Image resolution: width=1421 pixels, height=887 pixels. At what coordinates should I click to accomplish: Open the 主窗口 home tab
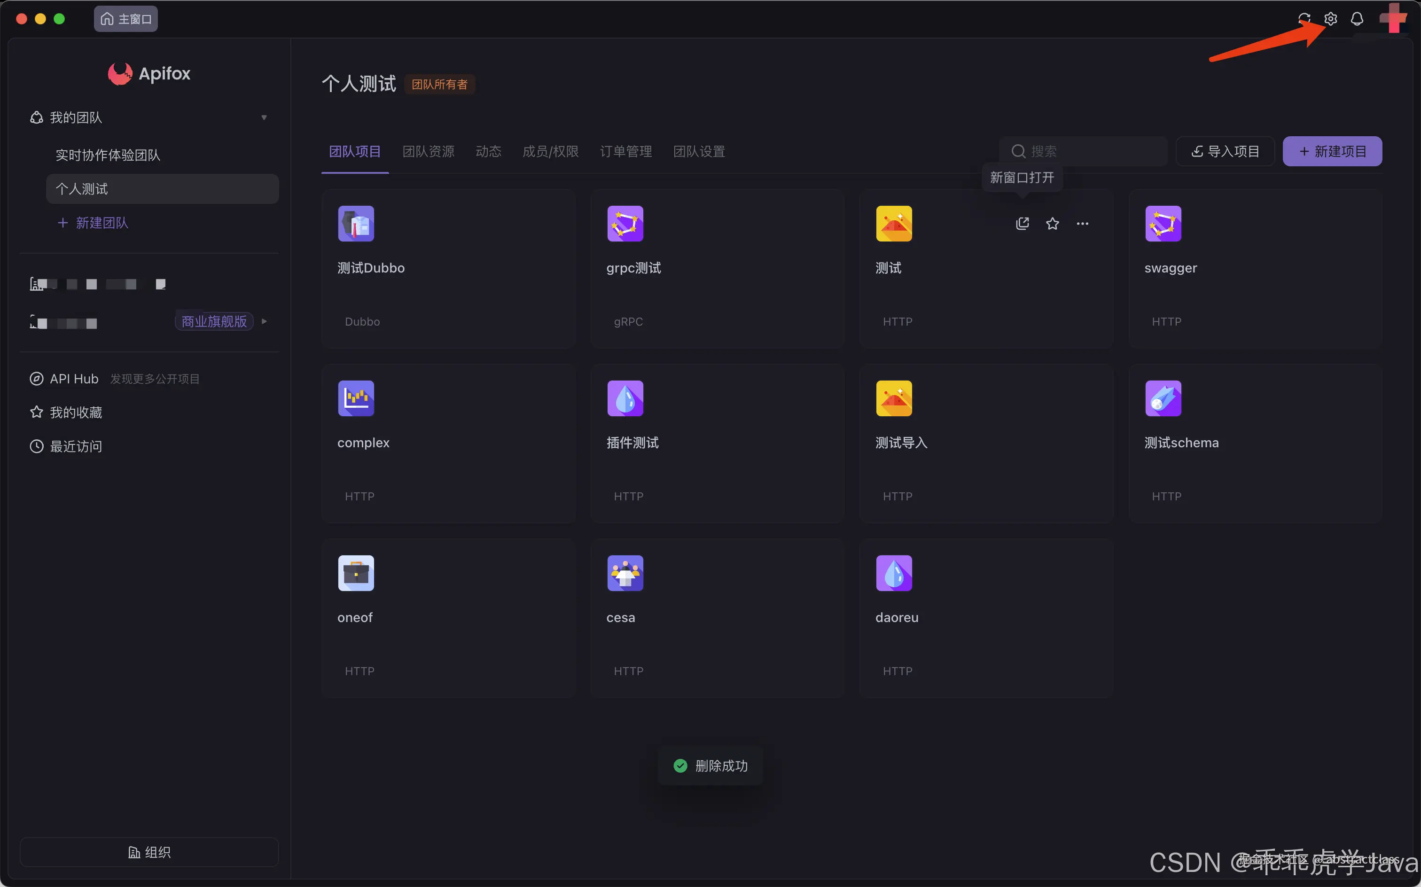[x=125, y=19]
